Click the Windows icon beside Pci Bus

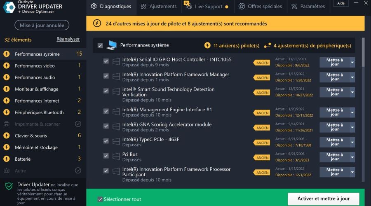click(116, 156)
